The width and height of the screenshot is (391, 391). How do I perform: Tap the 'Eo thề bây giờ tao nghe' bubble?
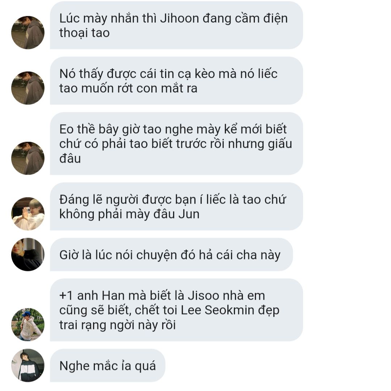(x=176, y=143)
